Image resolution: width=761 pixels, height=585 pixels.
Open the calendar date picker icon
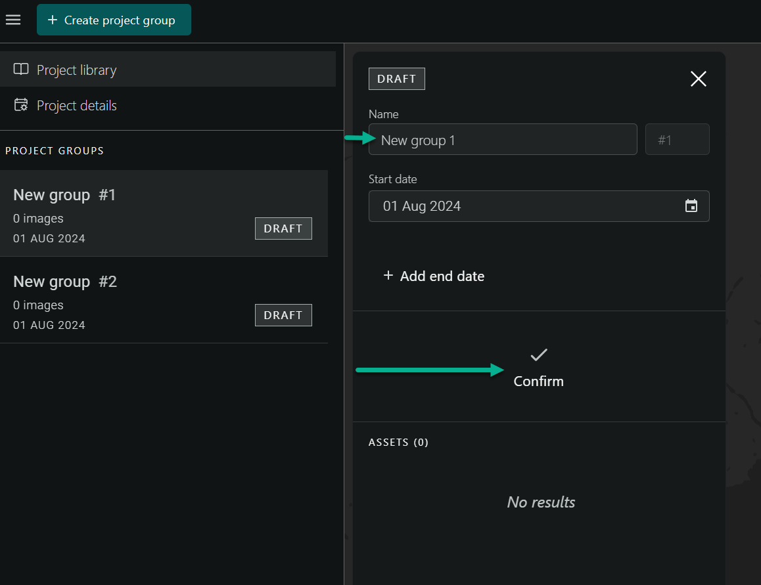(691, 206)
